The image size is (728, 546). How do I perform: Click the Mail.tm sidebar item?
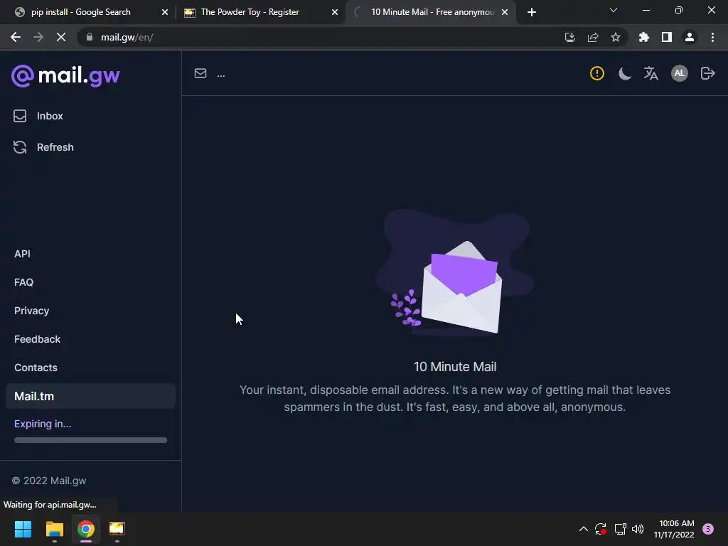90,396
